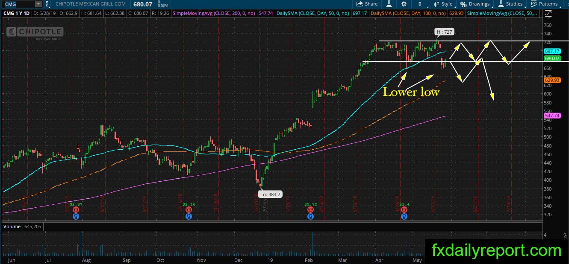Open the Style menu
569x264 pixels.
[x=443, y=4]
